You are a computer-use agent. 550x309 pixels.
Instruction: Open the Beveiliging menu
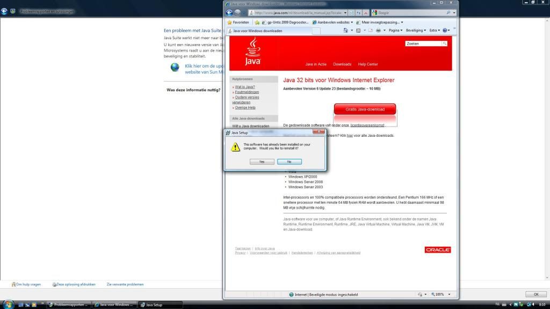click(x=416, y=30)
